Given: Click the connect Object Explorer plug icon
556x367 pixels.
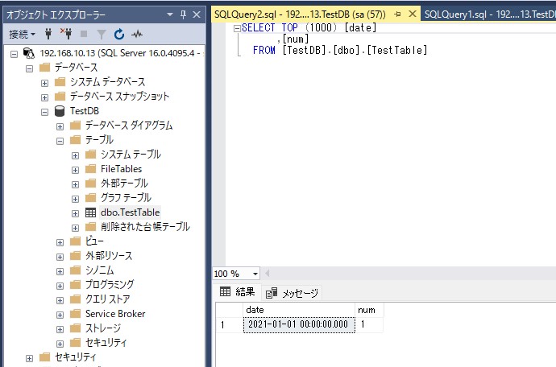Looking at the screenshot, I should (x=48, y=34).
